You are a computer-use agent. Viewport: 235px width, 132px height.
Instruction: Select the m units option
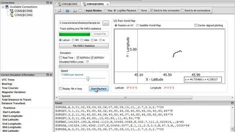[101, 40]
